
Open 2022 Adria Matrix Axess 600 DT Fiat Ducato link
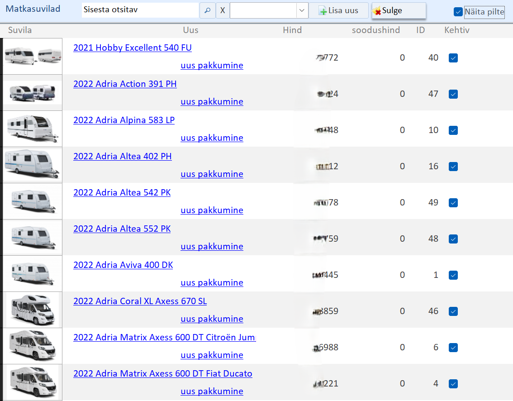pos(162,374)
